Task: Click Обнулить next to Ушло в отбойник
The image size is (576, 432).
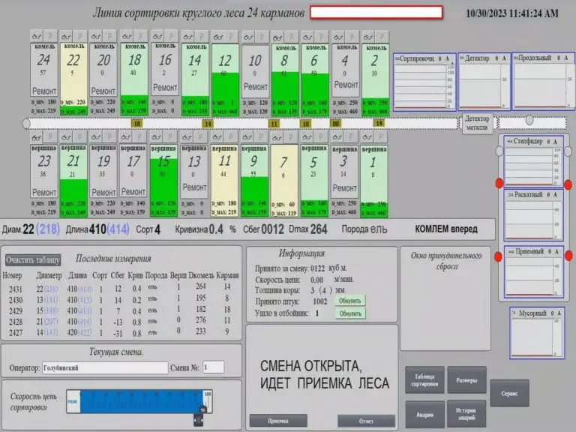Action: (x=350, y=313)
